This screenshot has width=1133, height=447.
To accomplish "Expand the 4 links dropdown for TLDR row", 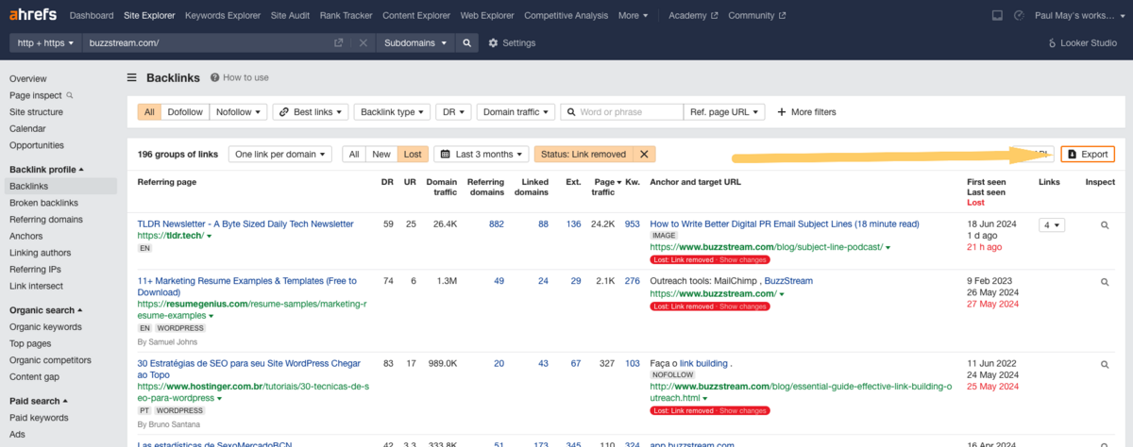I will pos(1051,224).
